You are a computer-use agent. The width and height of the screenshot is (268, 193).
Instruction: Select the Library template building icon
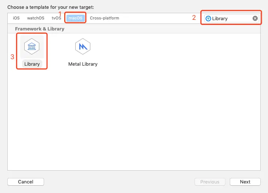click(32, 47)
